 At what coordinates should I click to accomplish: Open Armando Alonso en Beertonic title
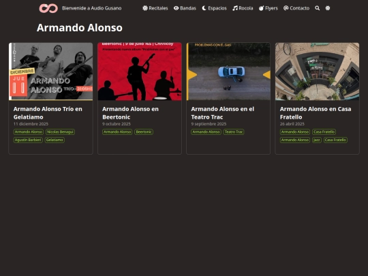pos(130,113)
